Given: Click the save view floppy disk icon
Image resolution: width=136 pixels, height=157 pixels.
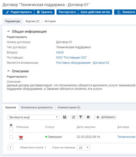Looking at the screenshot, I should pyautogui.click(x=65, y=117).
